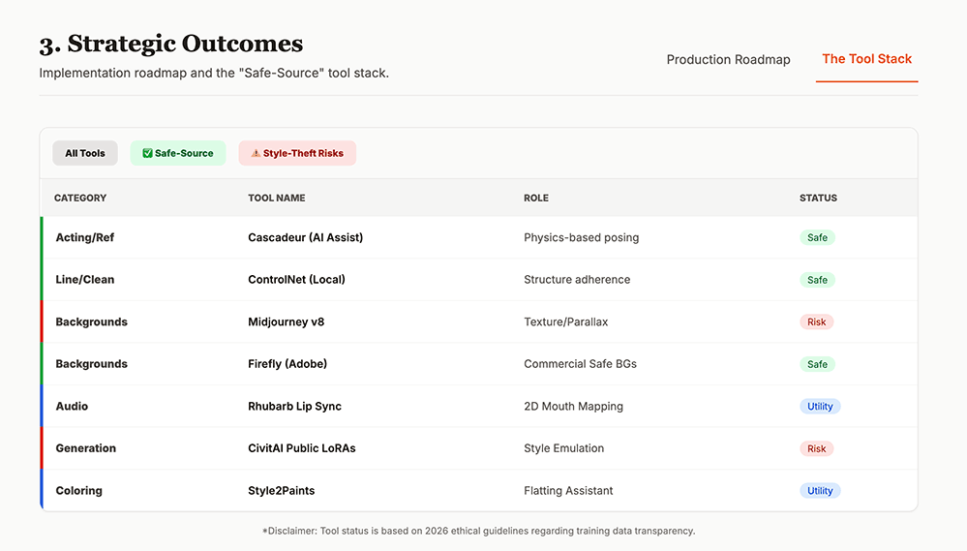Filter by Style-Theft Risks
Image resolution: width=967 pixels, height=551 pixels.
(297, 153)
